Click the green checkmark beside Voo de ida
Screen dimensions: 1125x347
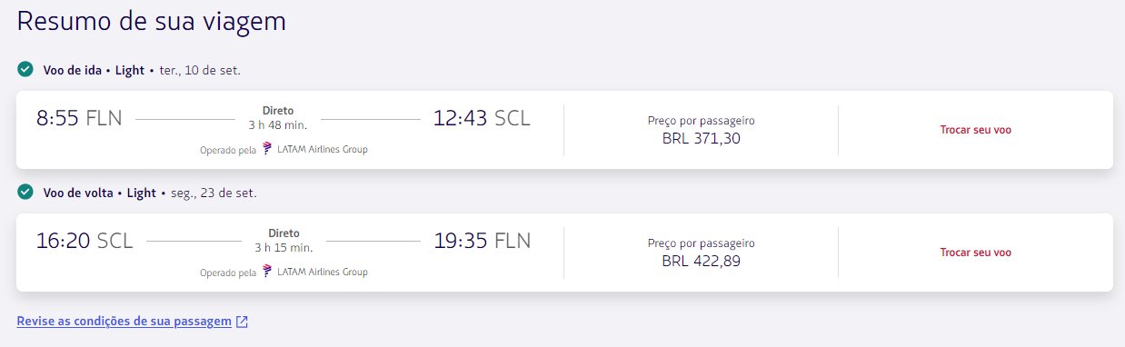(x=25, y=70)
